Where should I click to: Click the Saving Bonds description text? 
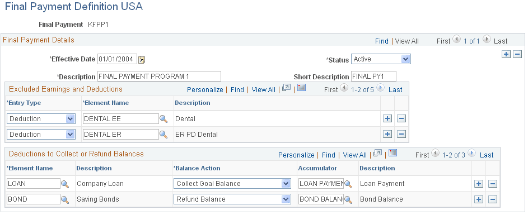pos(98,199)
